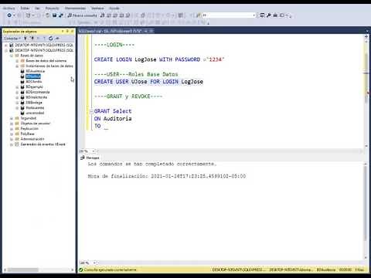
Task: Click the ON Auditoria line in editor
Action: 113,119
